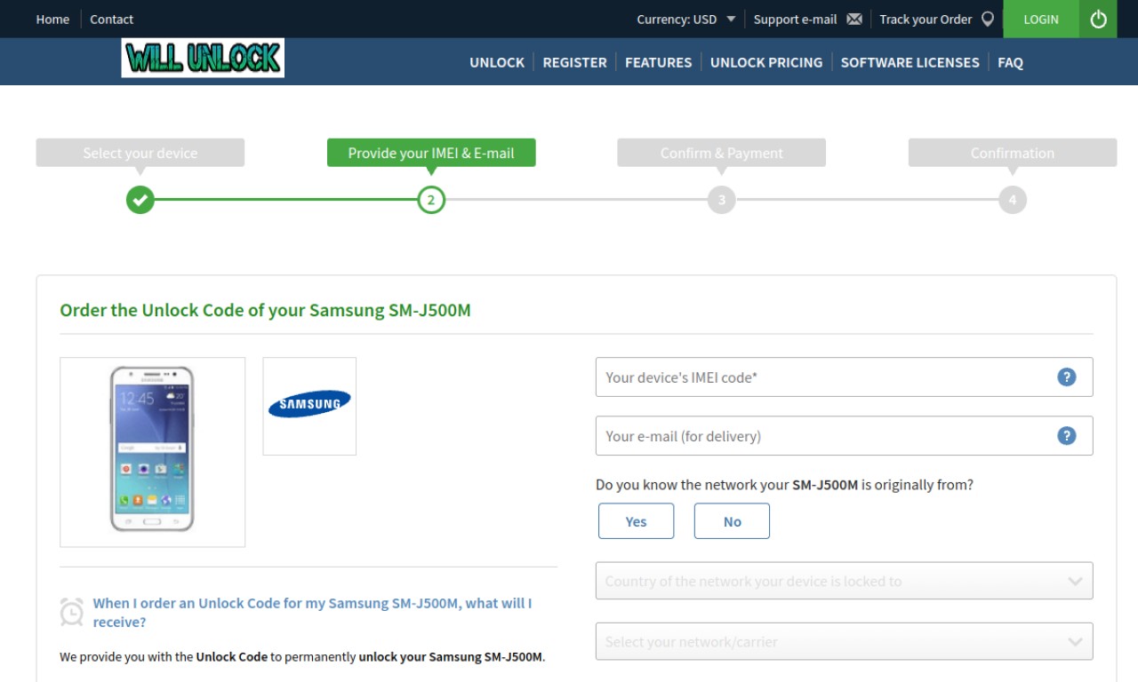Click the Contact link in top bar
The width and height of the screenshot is (1138, 682).
111,19
